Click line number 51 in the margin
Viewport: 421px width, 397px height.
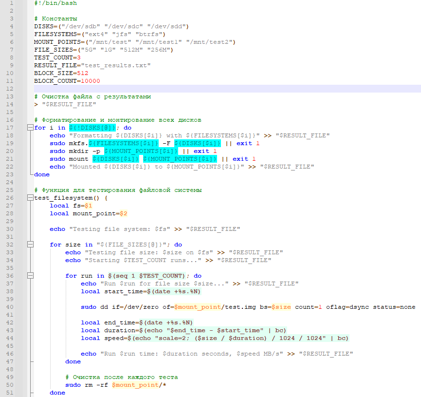10,393
